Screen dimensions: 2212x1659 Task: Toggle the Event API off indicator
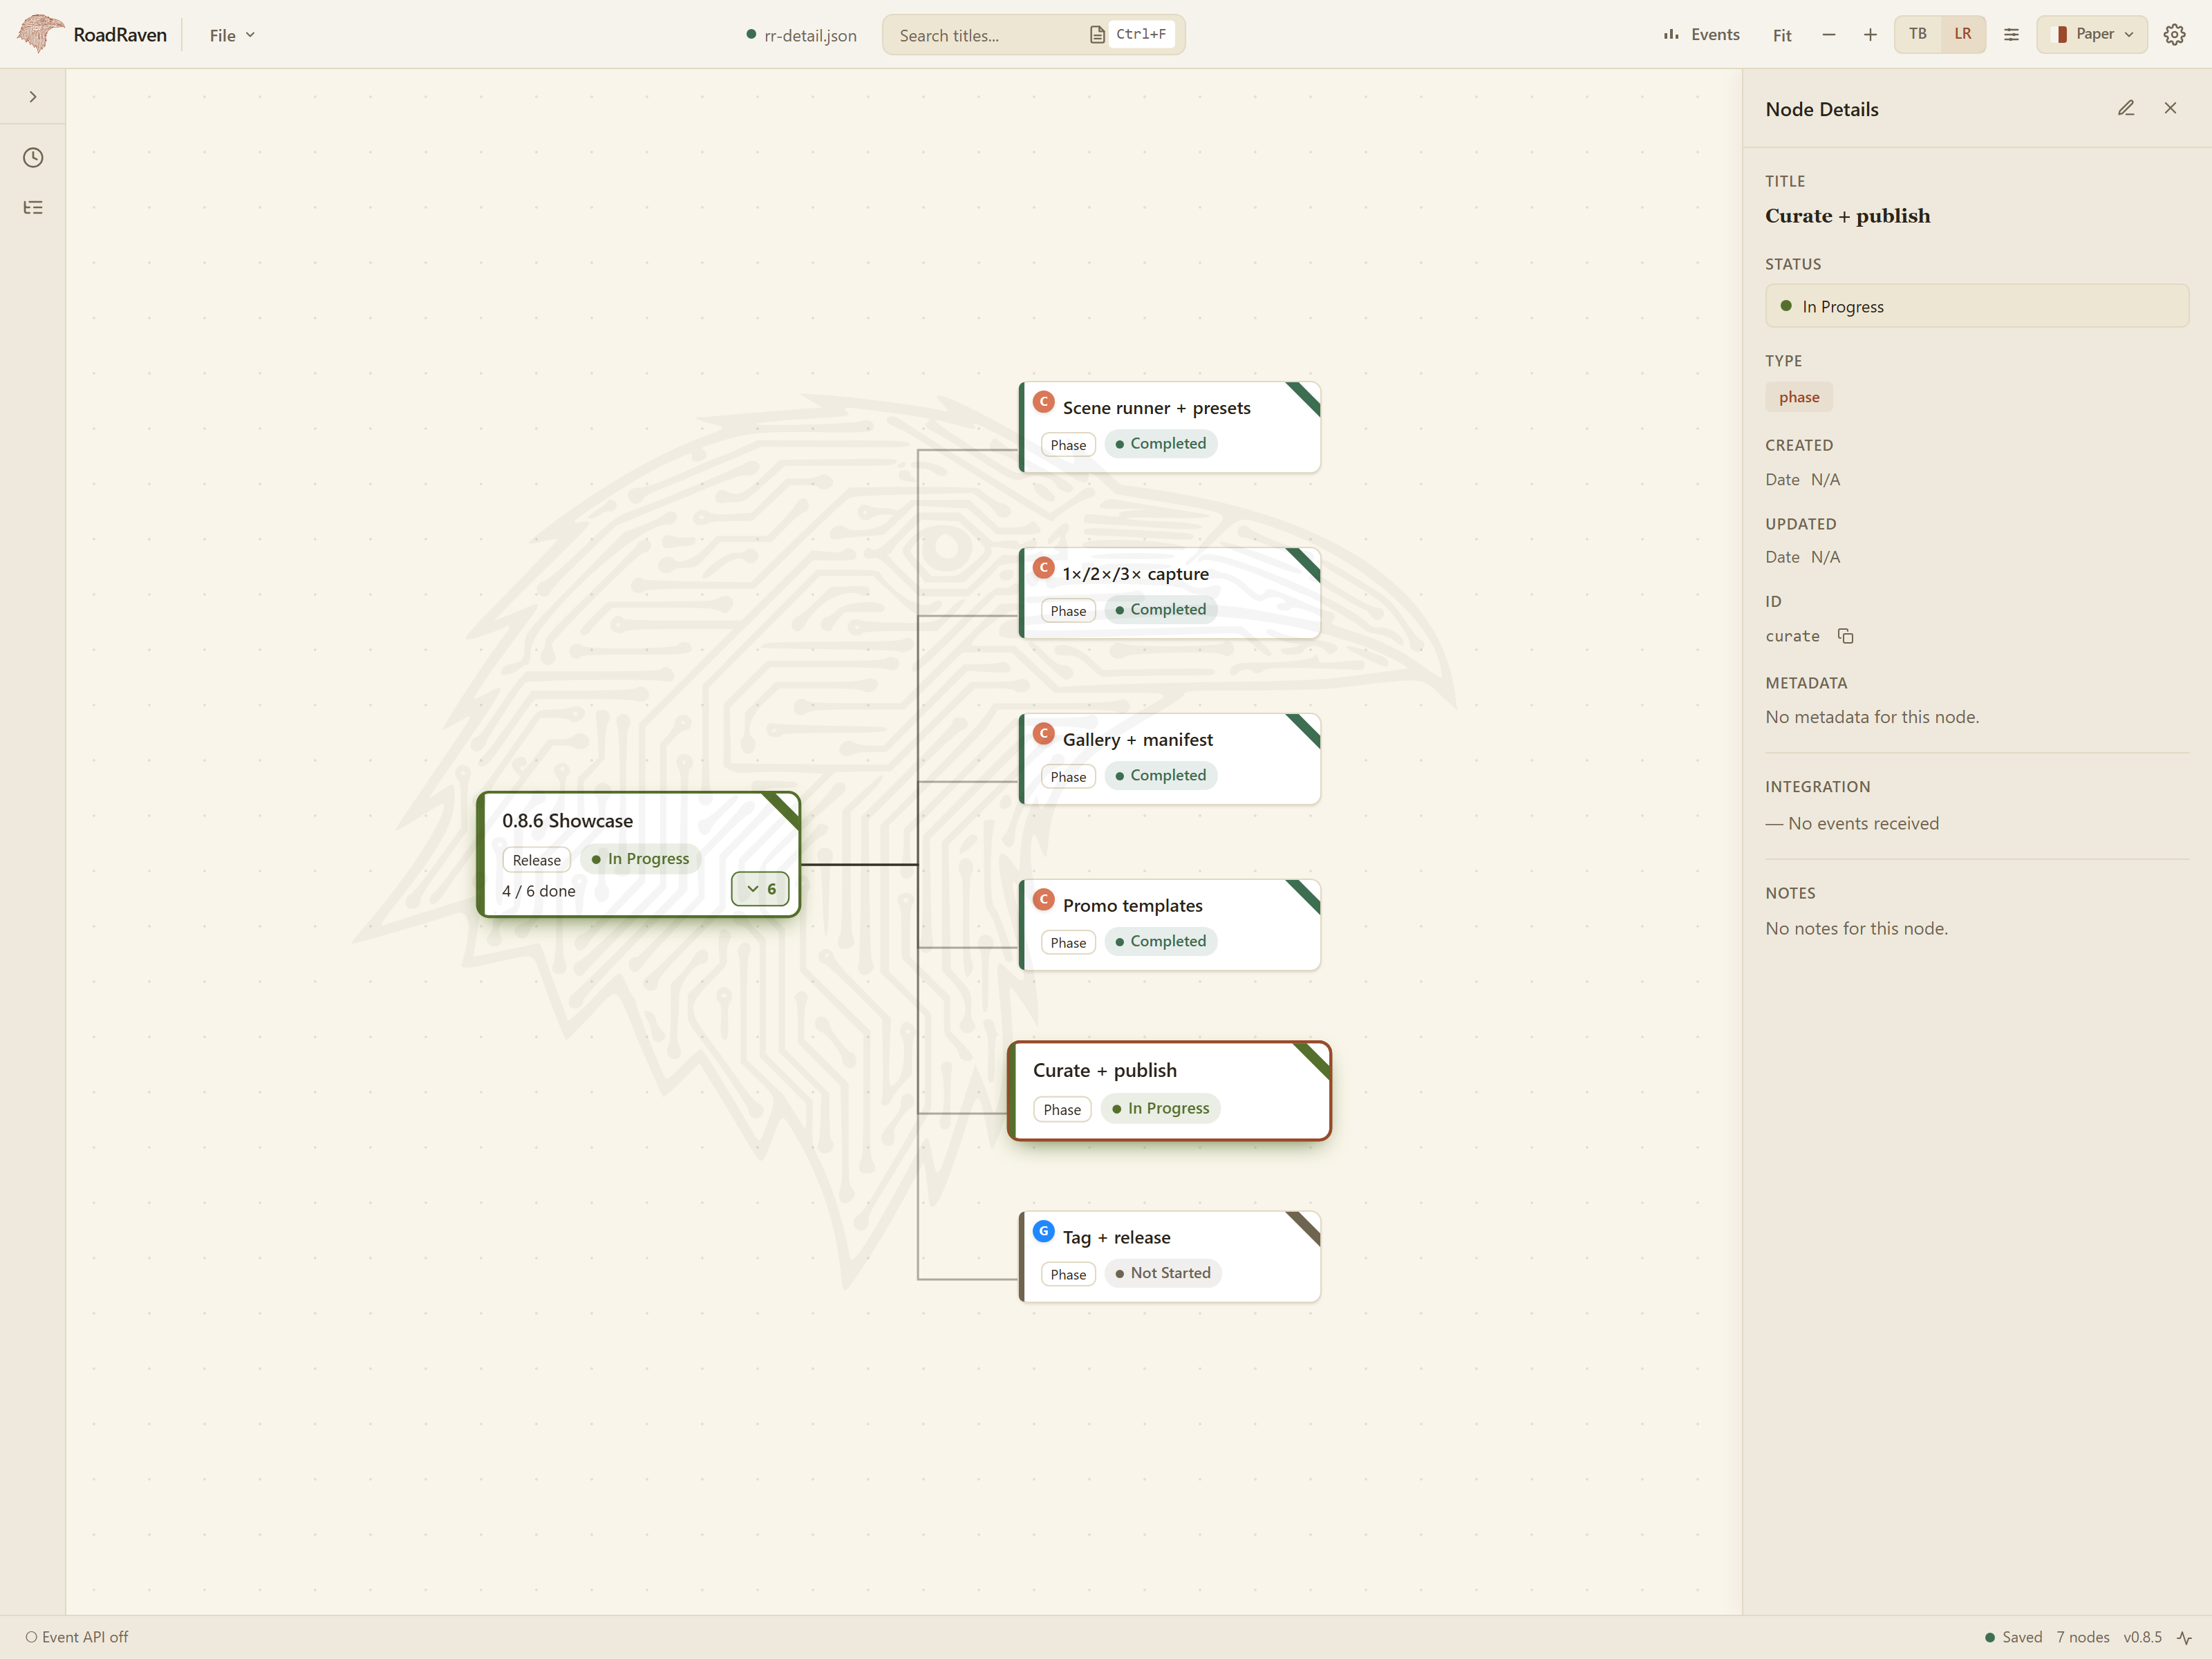[x=77, y=1637]
